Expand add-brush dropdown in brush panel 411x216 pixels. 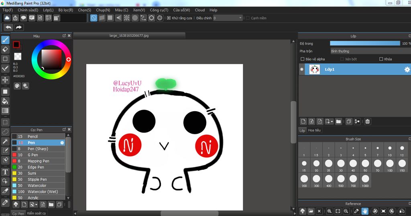coord(36,204)
